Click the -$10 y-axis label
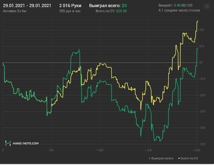Viewport: 214px width, 165px height. (202, 79)
